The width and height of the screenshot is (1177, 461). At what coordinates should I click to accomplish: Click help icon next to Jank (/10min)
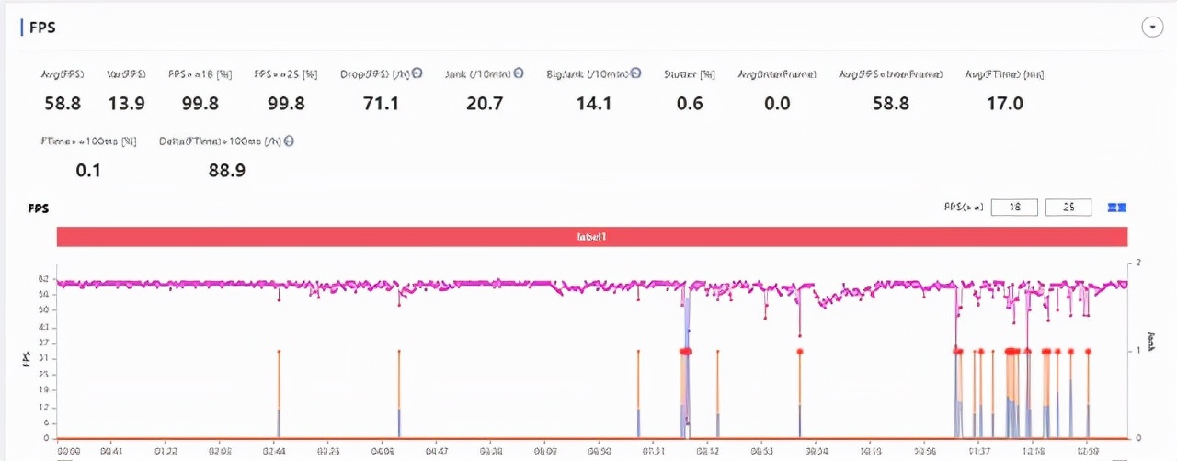(x=518, y=73)
